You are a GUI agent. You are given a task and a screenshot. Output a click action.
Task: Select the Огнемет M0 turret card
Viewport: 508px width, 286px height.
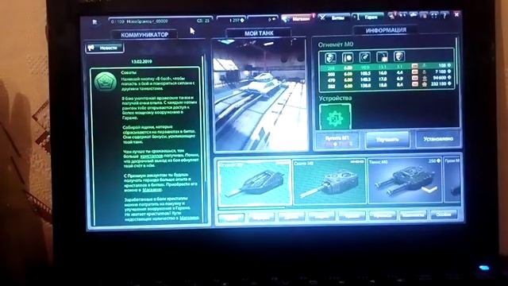(254, 183)
